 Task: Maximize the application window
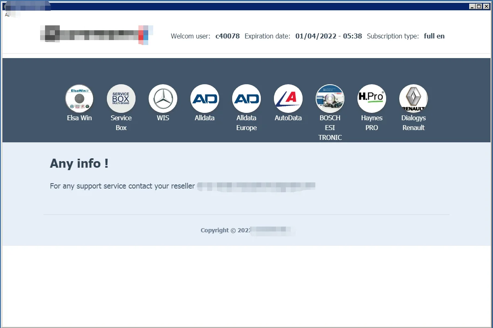click(x=479, y=6)
